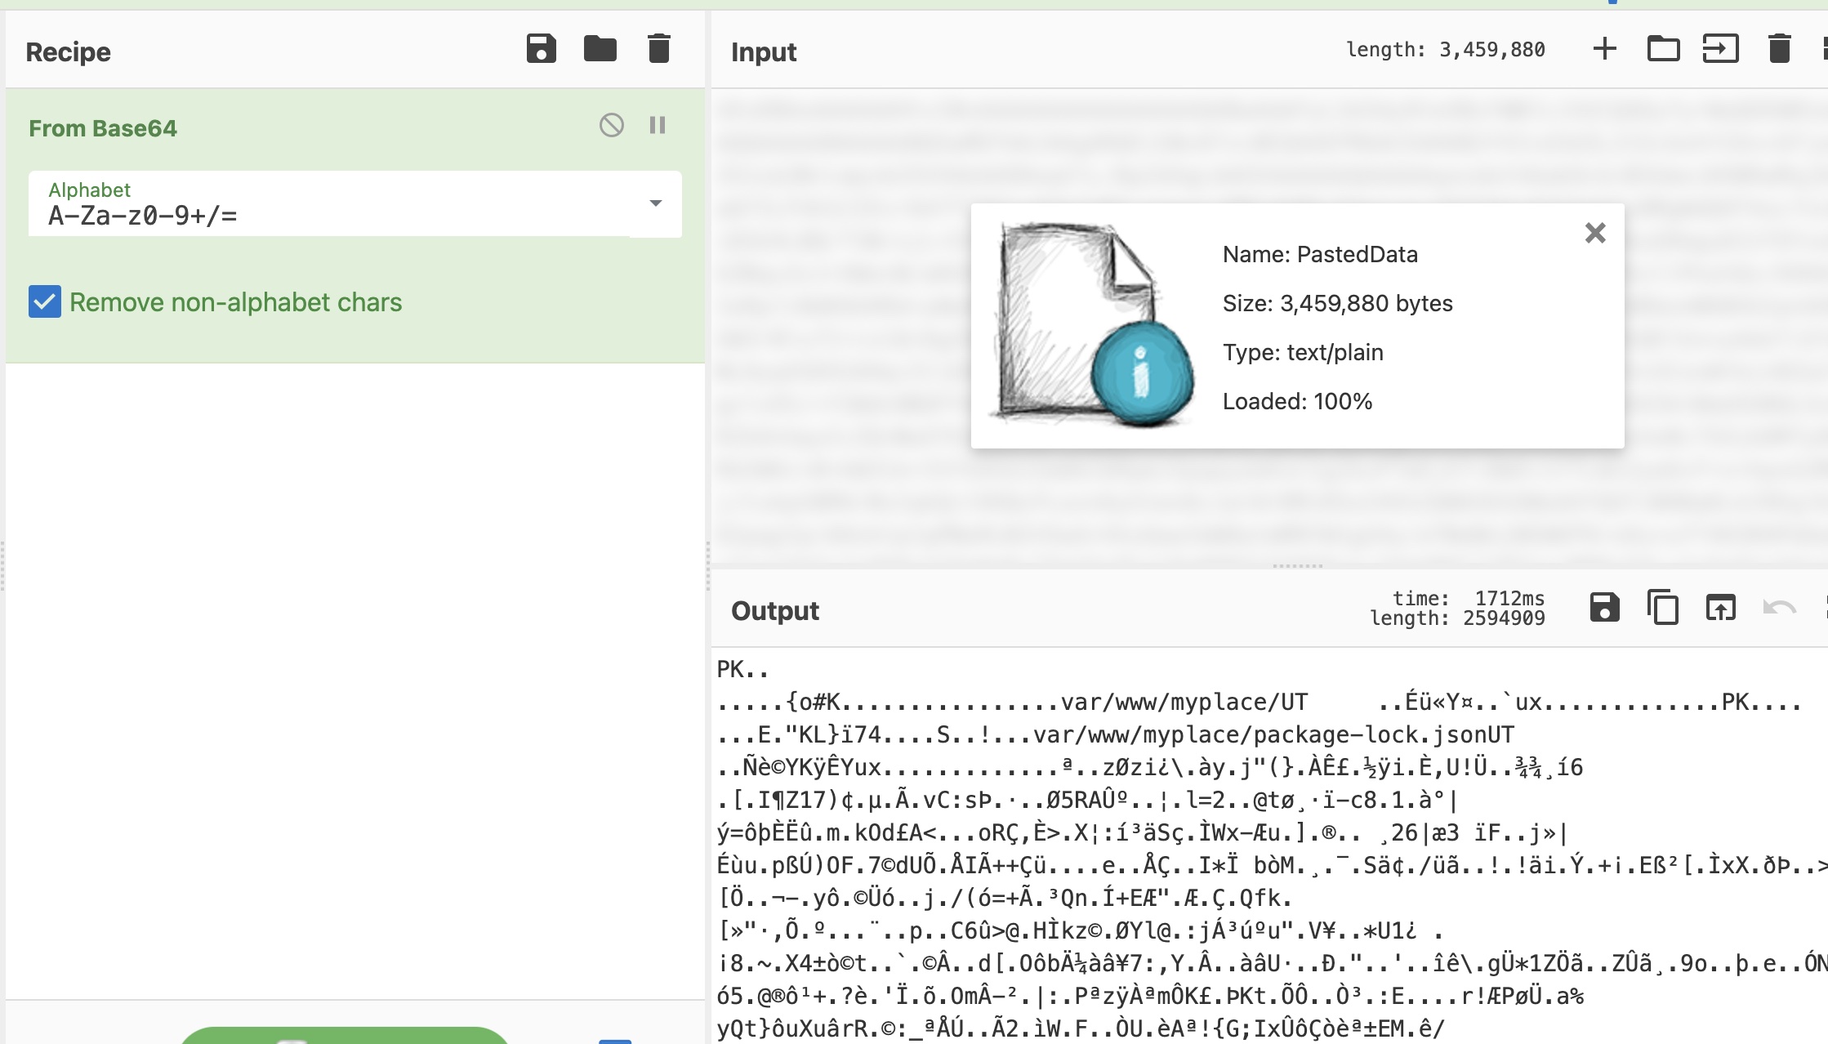Clear input and output trash icon
The width and height of the screenshot is (1828, 1044).
[1779, 49]
